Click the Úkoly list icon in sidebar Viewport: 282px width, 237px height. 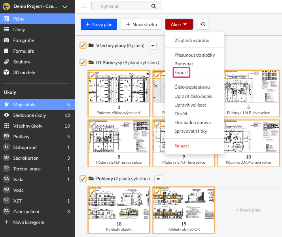coord(6,30)
